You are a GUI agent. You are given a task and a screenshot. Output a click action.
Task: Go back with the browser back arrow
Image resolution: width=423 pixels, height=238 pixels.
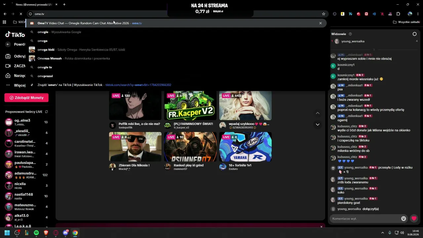[5, 14]
